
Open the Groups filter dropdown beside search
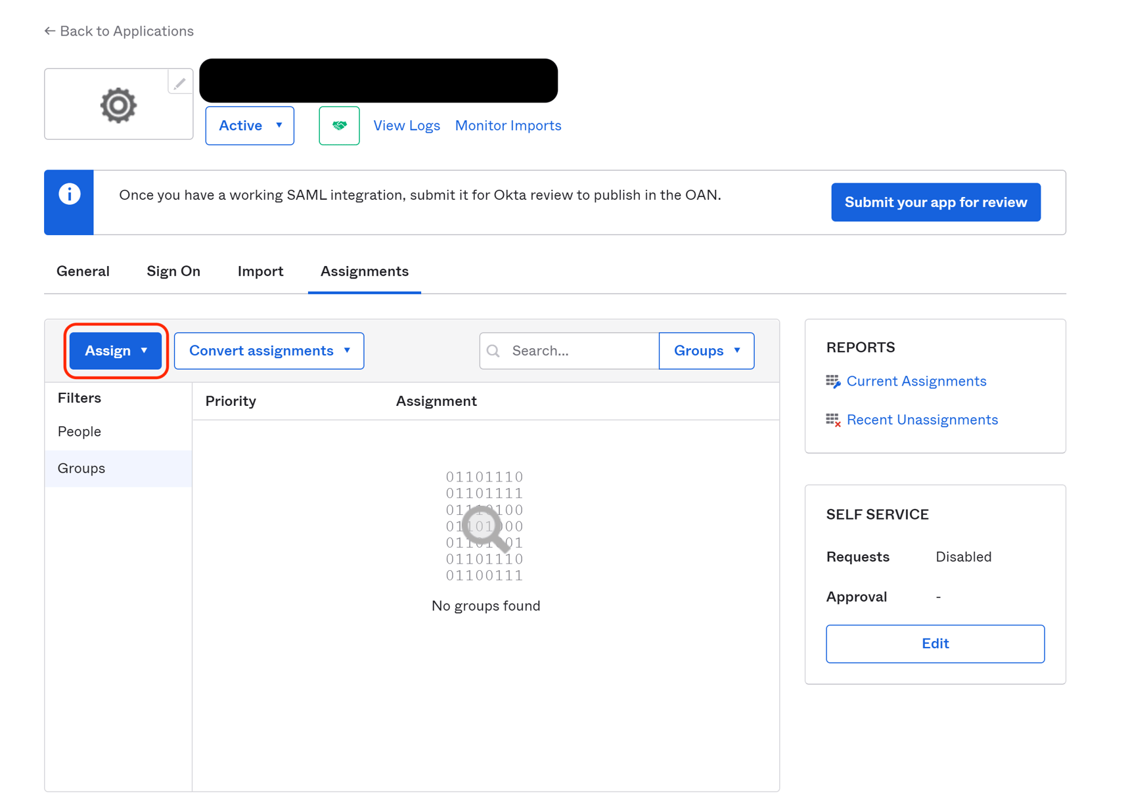pos(706,350)
